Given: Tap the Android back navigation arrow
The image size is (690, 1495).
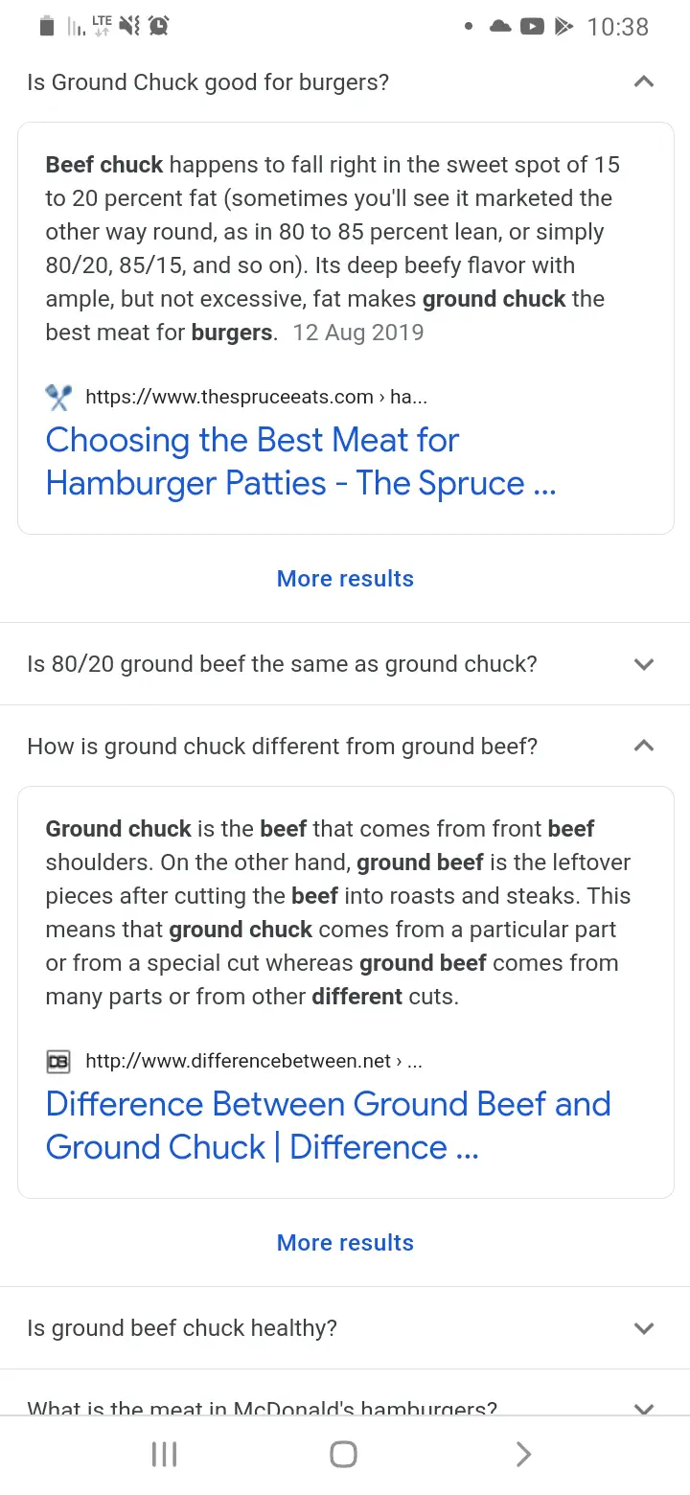Looking at the screenshot, I should tap(523, 1455).
